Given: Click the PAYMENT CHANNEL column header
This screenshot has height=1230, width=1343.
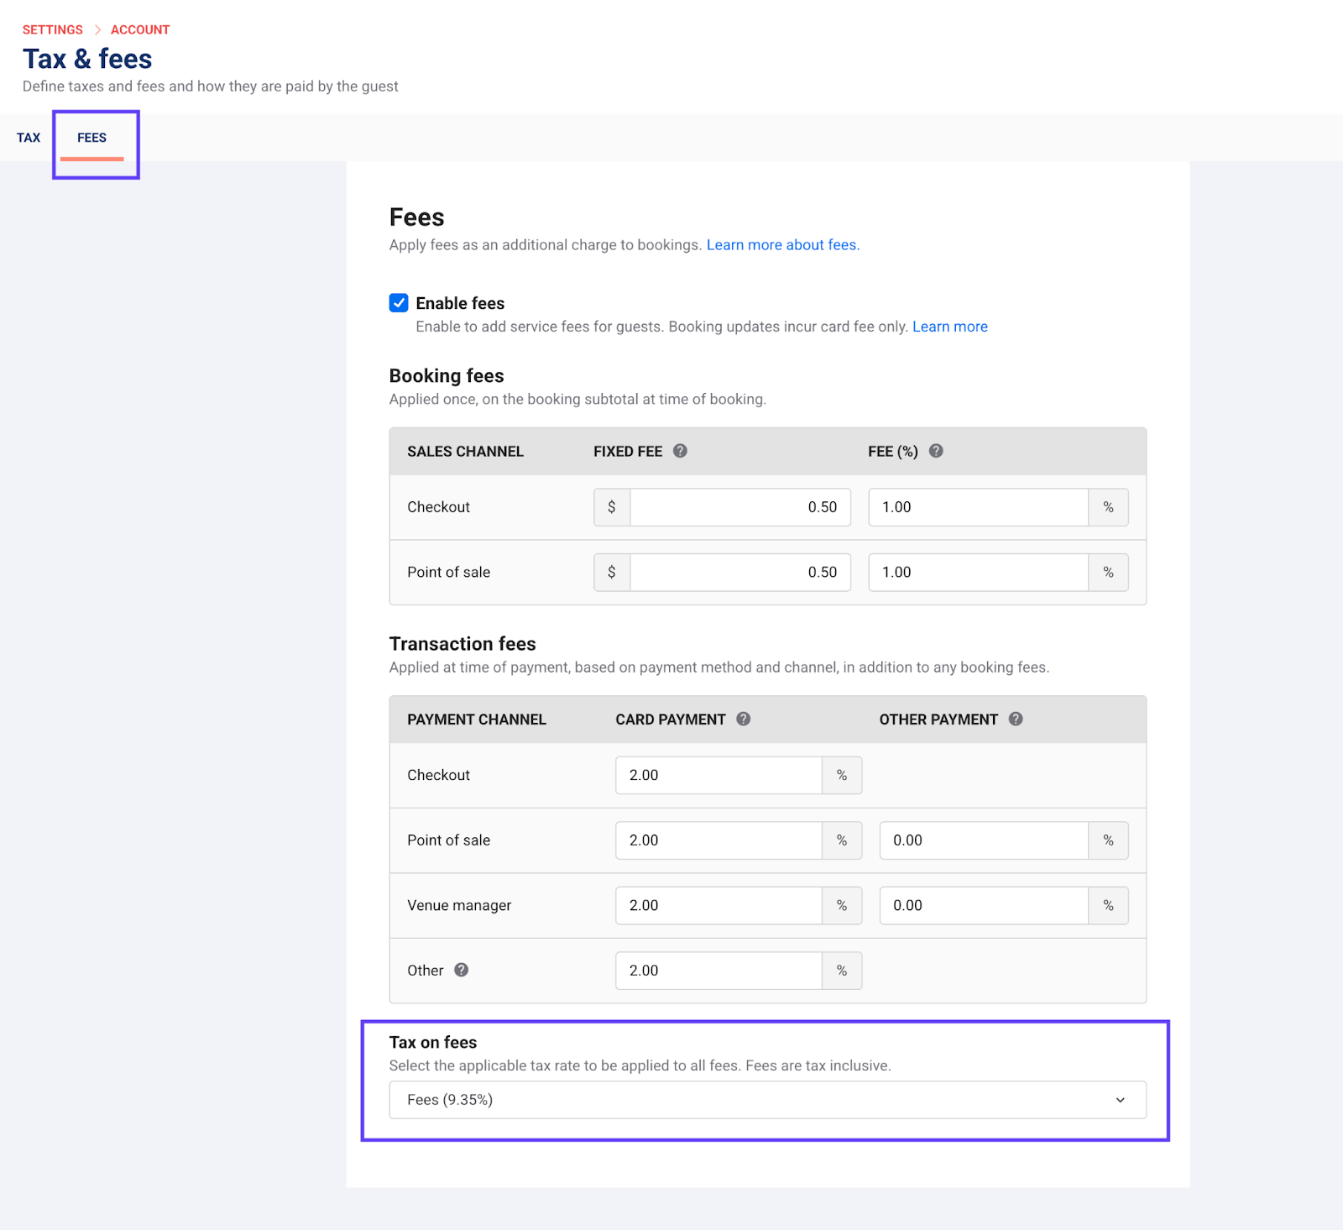Looking at the screenshot, I should pyautogui.click(x=477, y=720).
